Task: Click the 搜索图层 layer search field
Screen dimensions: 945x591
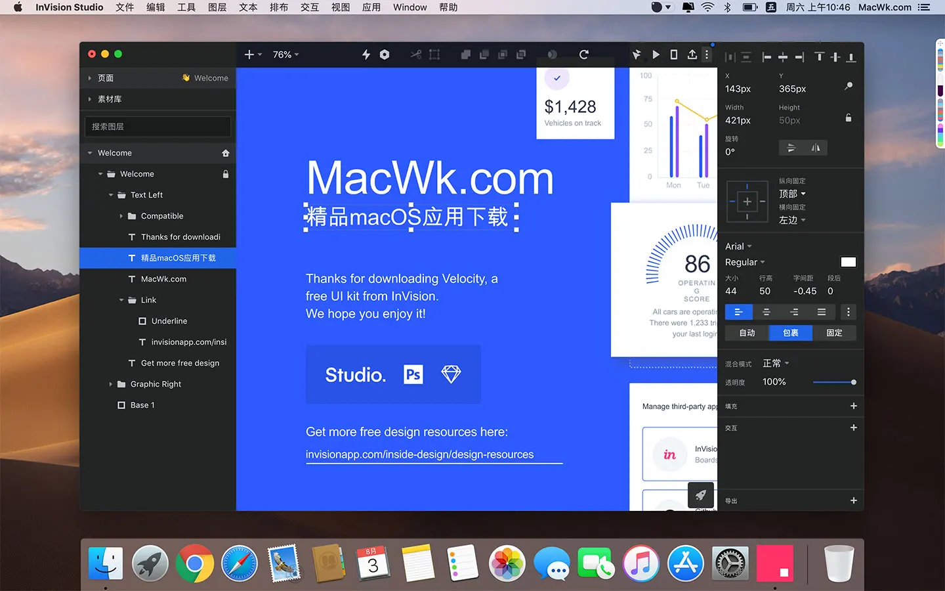Action: pos(157,127)
